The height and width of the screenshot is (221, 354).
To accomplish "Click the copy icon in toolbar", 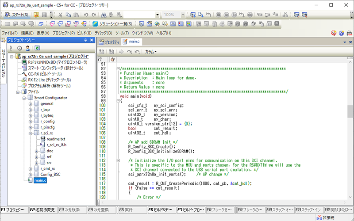I will [68, 15].
